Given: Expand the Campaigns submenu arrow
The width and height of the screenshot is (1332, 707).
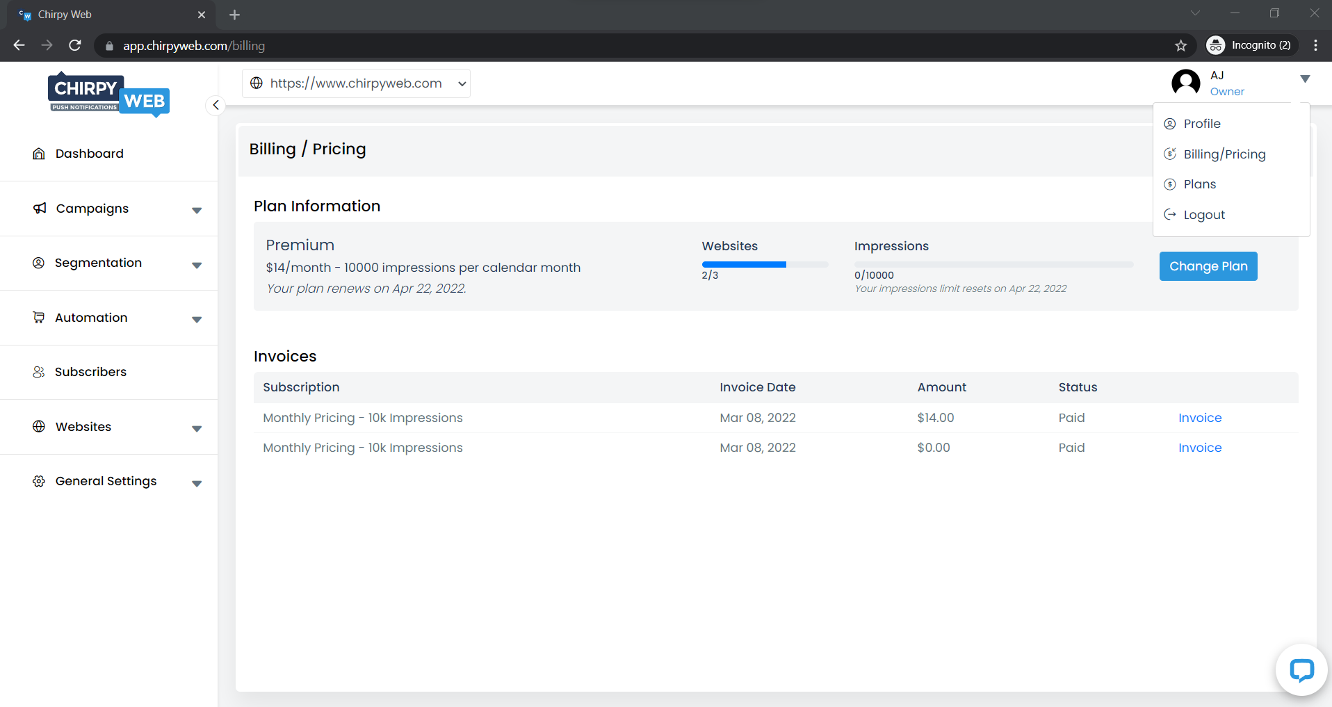Looking at the screenshot, I should tap(197, 210).
